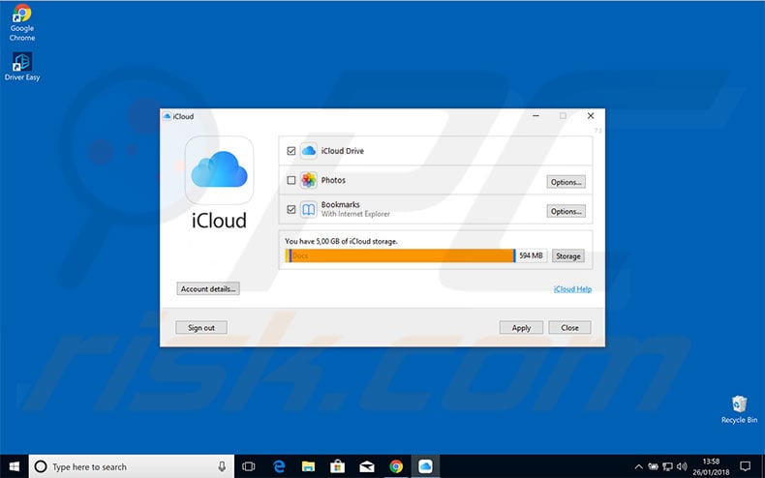
Task: Click the orange Docs storage bar
Action: click(x=403, y=255)
